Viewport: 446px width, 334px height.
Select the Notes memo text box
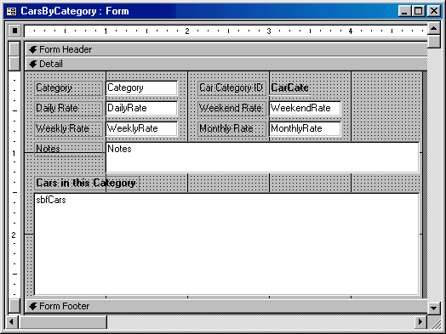[262, 157]
